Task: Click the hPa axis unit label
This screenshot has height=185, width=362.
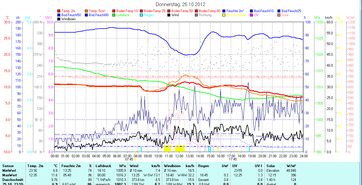Action: (x=317, y=18)
